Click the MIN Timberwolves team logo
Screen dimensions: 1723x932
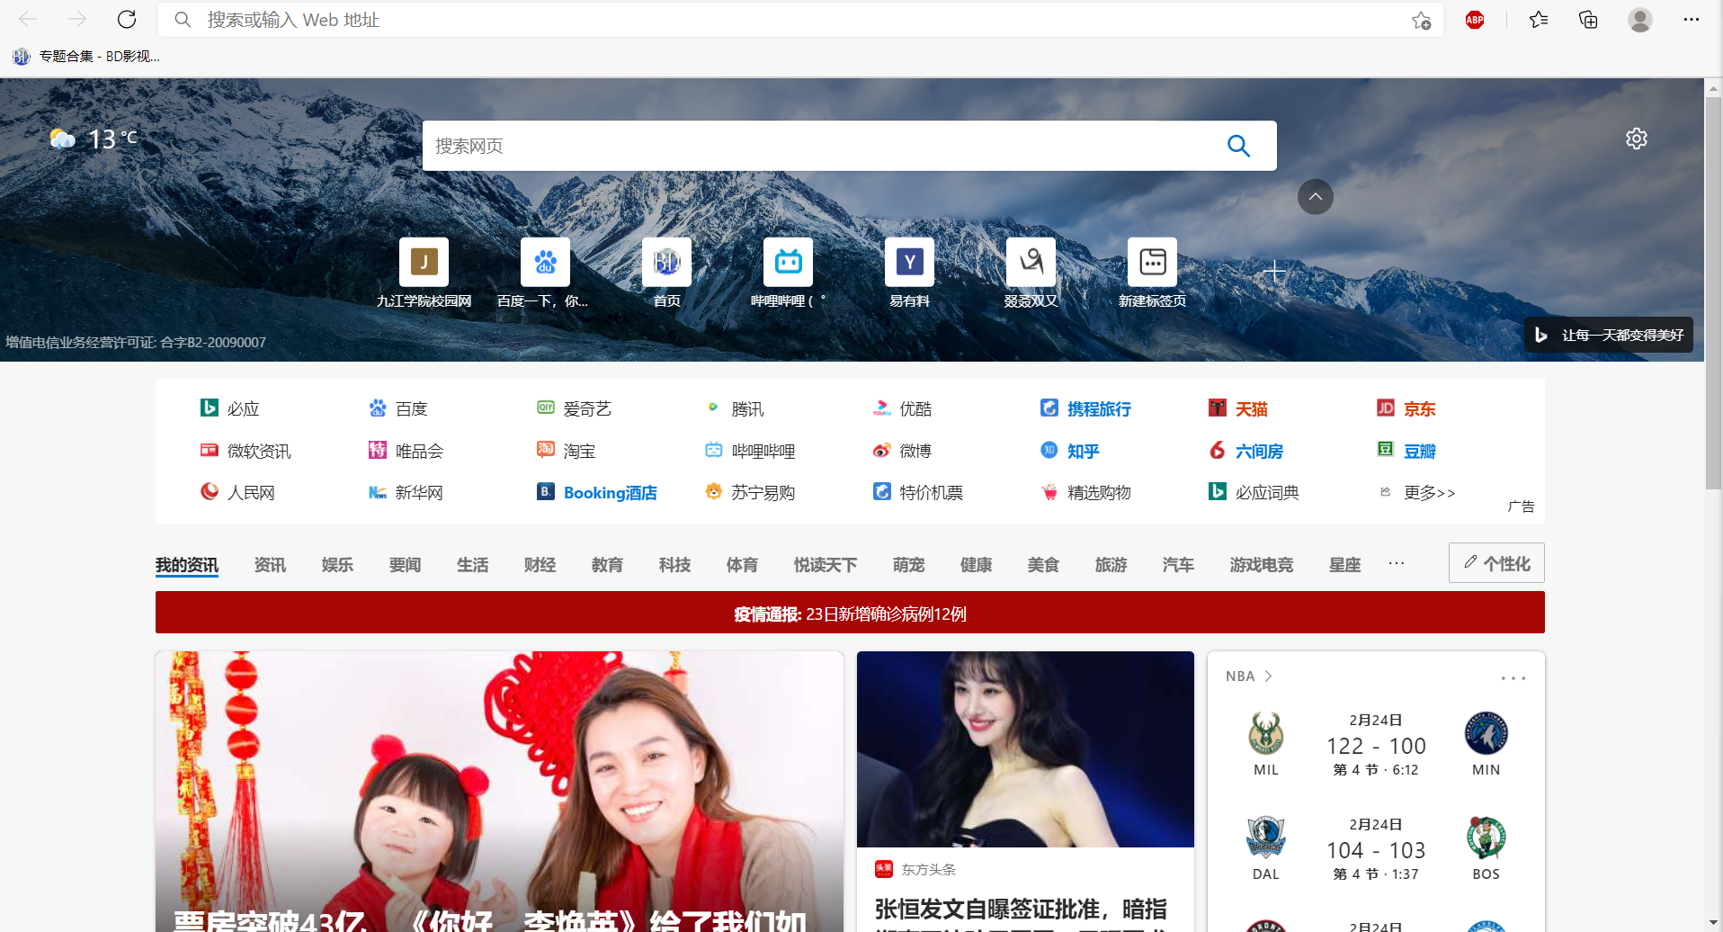click(1486, 733)
